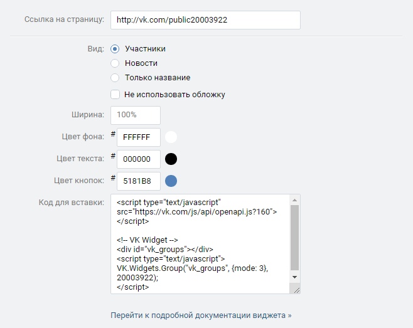Image resolution: width=413 pixels, height=328 pixels.
Task: Click the Вид label
Action: (96, 49)
